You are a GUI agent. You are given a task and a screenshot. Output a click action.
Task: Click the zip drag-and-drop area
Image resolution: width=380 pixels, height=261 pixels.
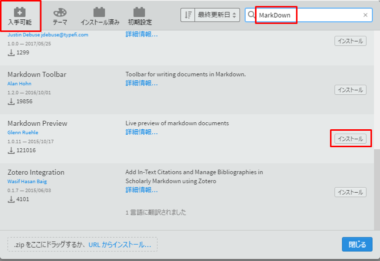82,245
